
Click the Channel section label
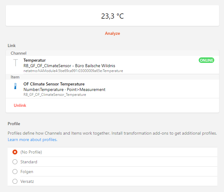(x=19, y=53)
